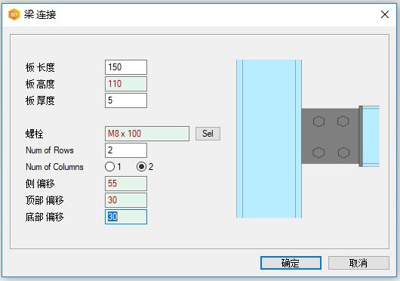Click the 板 长度 field showing 150
The width and height of the screenshot is (400, 281).
pyautogui.click(x=126, y=67)
